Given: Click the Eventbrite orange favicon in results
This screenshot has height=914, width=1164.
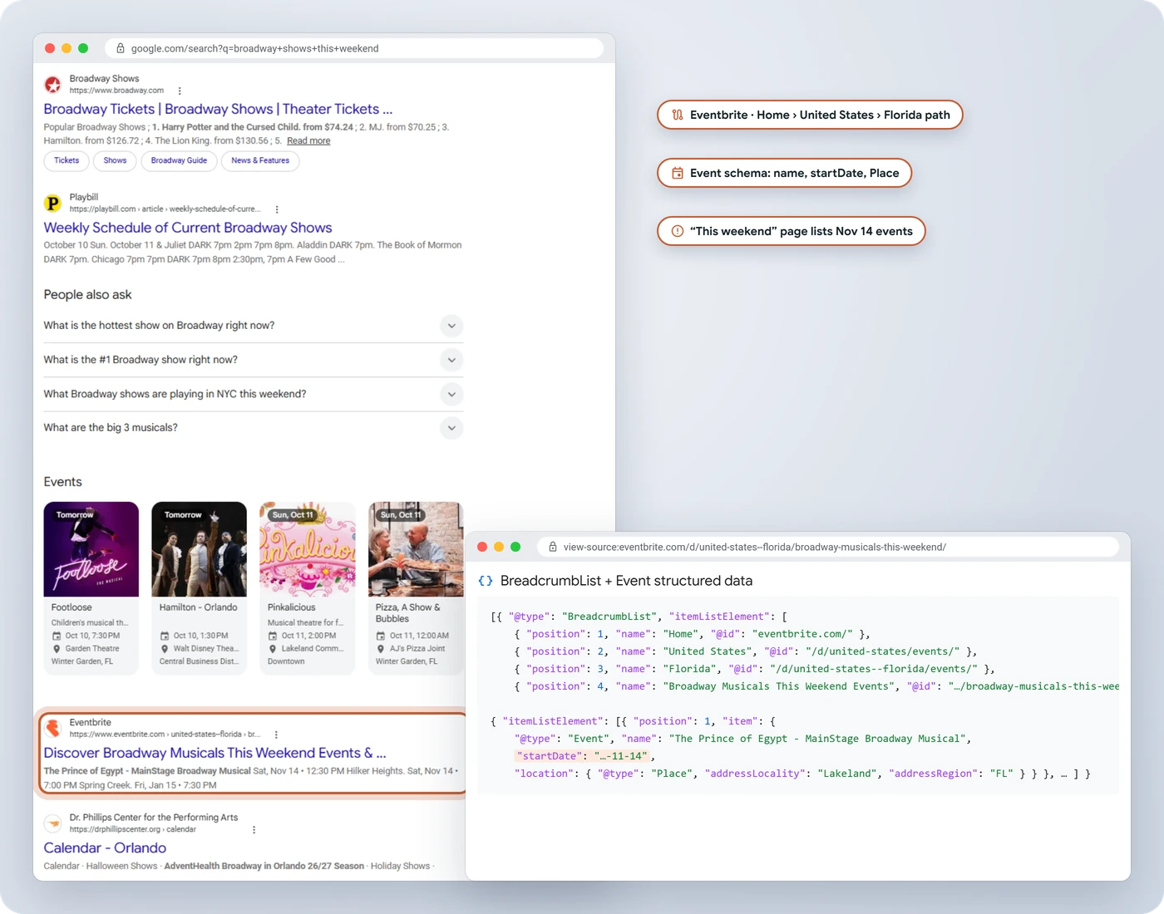Looking at the screenshot, I should pos(52,729).
